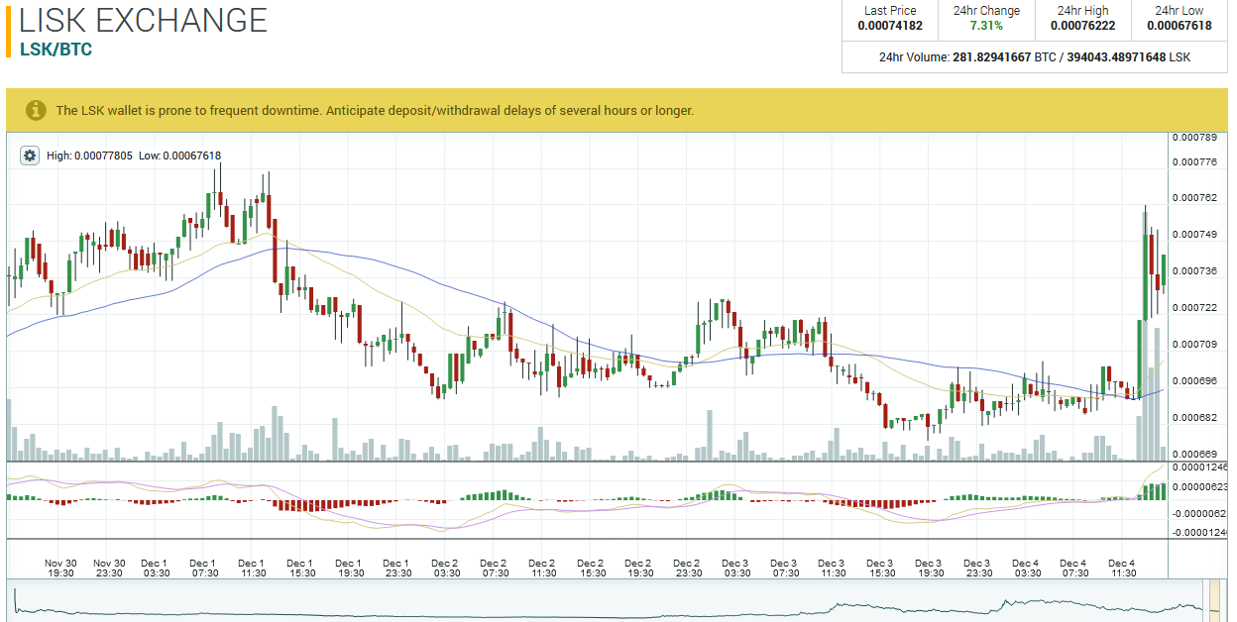The width and height of the screenshot is (1237, 622).
Task: Click the 24hr Change value 7.31%
Action: pos(986,26)
